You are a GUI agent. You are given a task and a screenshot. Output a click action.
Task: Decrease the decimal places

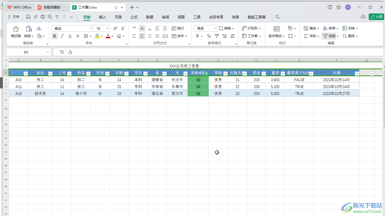click(x=232, y=36)
